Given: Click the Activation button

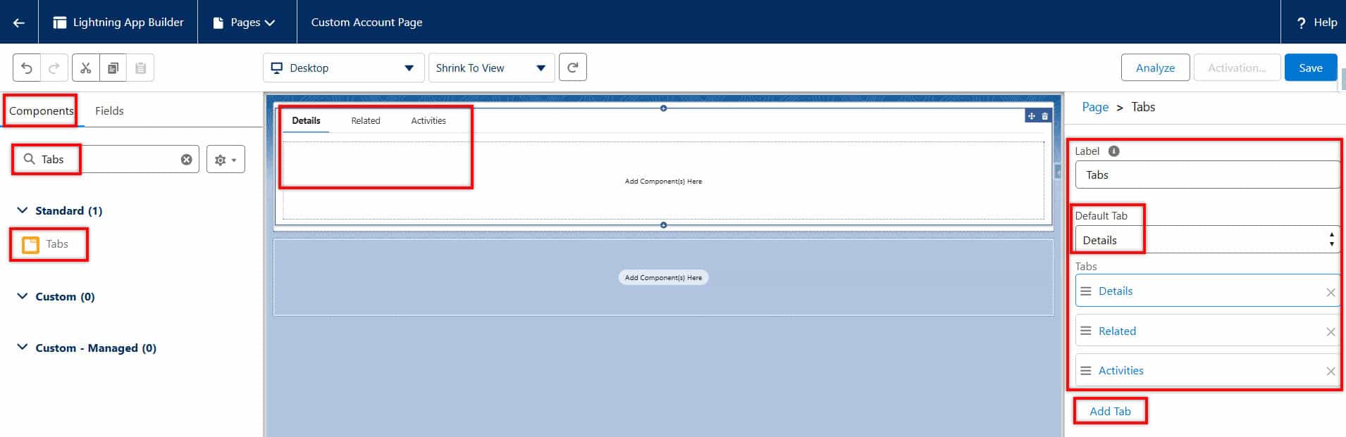Looking at the screenshot, I should coord(1237,68).
